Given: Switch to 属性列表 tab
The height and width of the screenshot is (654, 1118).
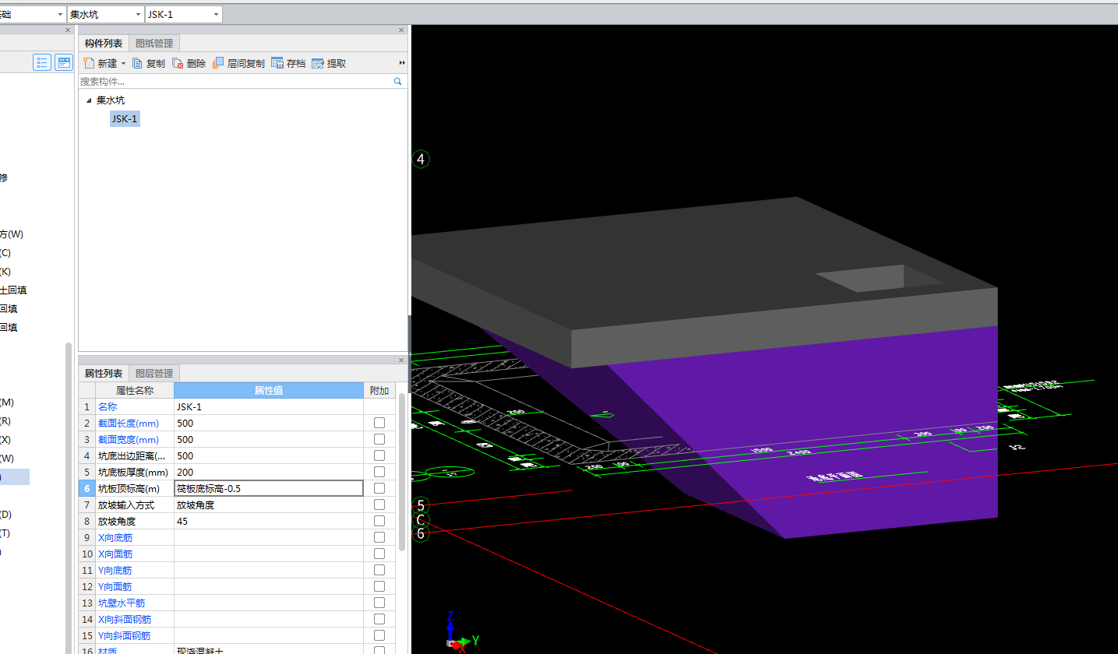Looking at the screenshot, I should pos(104,373).
